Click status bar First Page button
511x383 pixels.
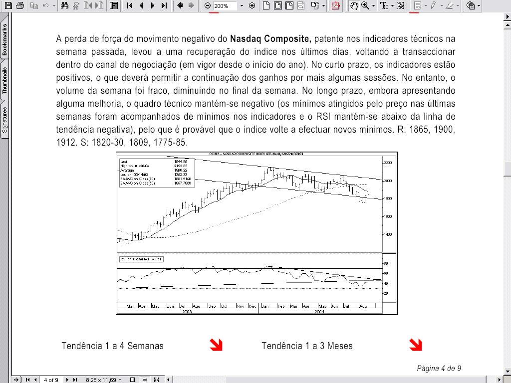pyautogui.click(x=28, y=380)
